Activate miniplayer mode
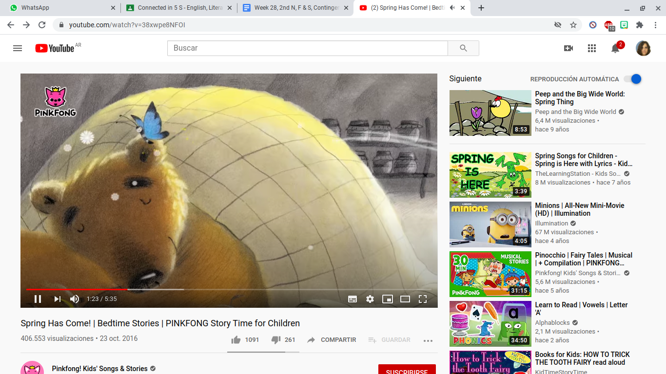 tap(388, 299)
